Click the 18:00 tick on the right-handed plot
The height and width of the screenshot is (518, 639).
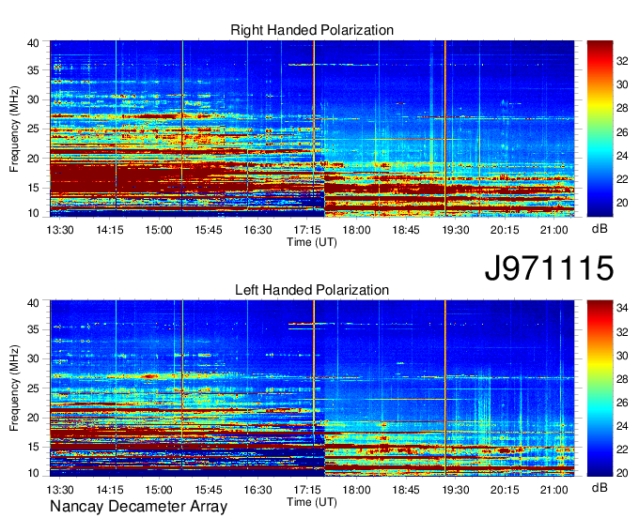(x=356, y=230)
